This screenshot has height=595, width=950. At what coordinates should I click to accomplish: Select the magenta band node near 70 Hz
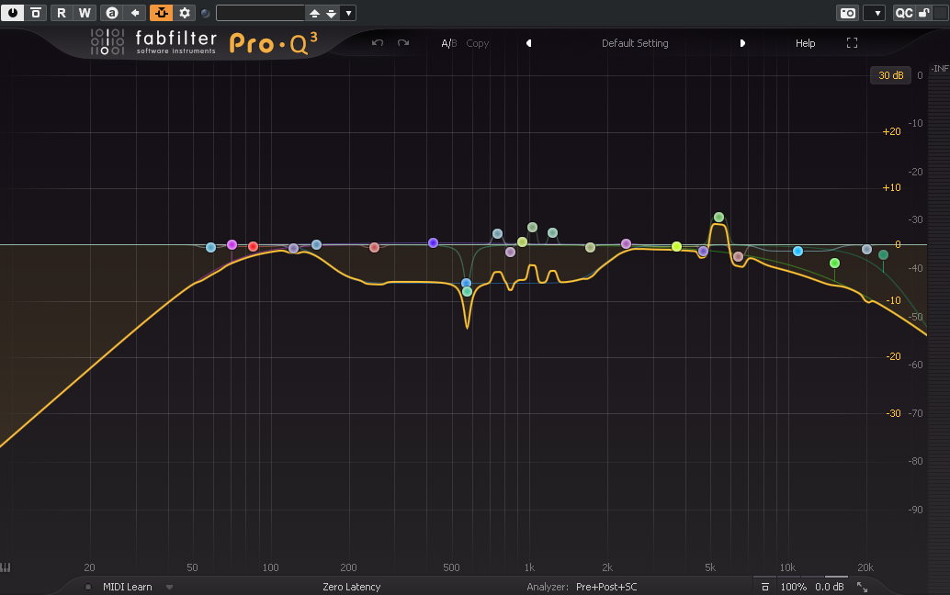click(x=232, y=244)
